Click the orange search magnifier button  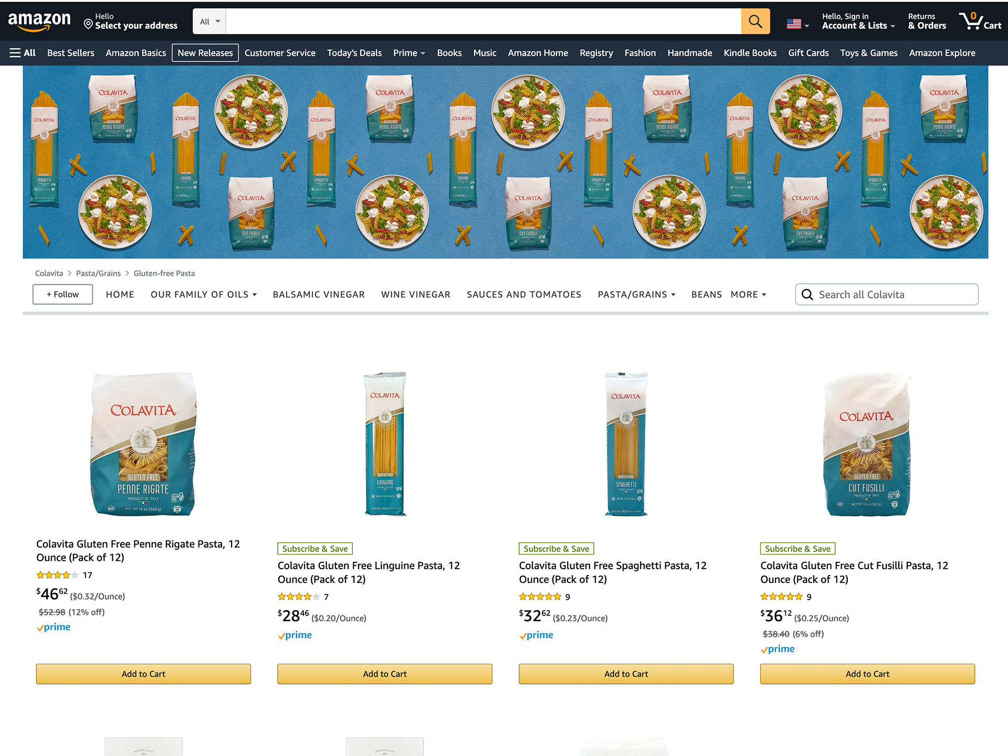click(755, 22)
